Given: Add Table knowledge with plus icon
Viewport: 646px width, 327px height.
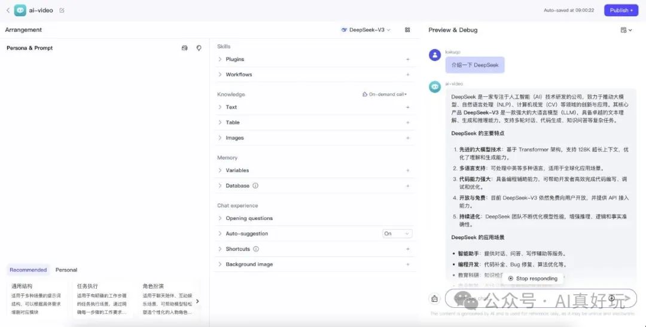Looking at the screenshot, I should pyautogui.click(x=408, y=123).
